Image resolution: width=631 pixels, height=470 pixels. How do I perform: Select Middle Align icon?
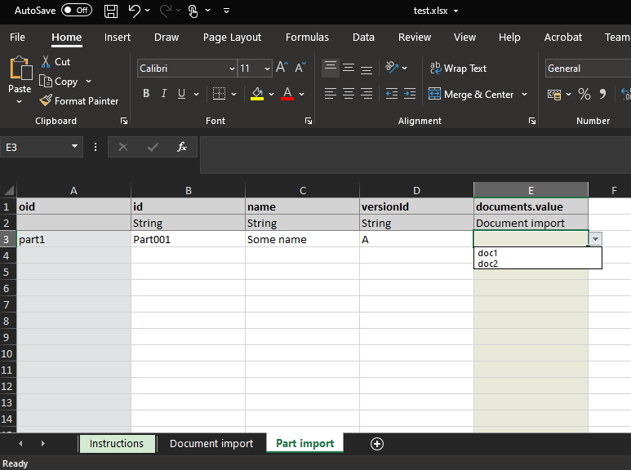pos(349,68)
